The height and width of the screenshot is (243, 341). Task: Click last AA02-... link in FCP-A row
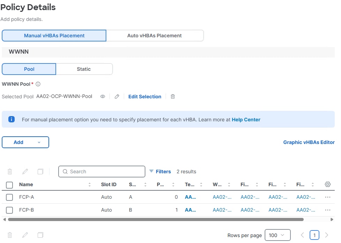[x=306, y=197]
